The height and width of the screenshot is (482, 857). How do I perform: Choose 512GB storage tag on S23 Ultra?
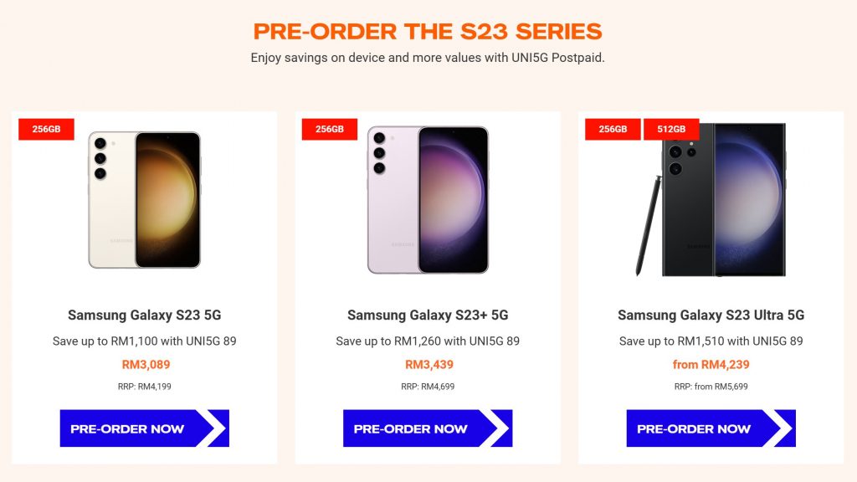671,130
